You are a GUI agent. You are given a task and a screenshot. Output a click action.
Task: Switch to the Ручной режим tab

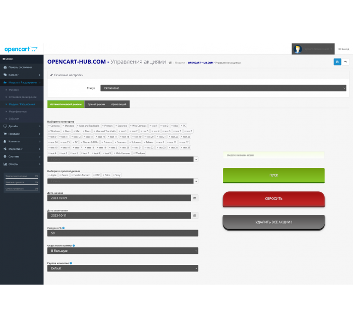pyautogui.click(x=96, y=104)
